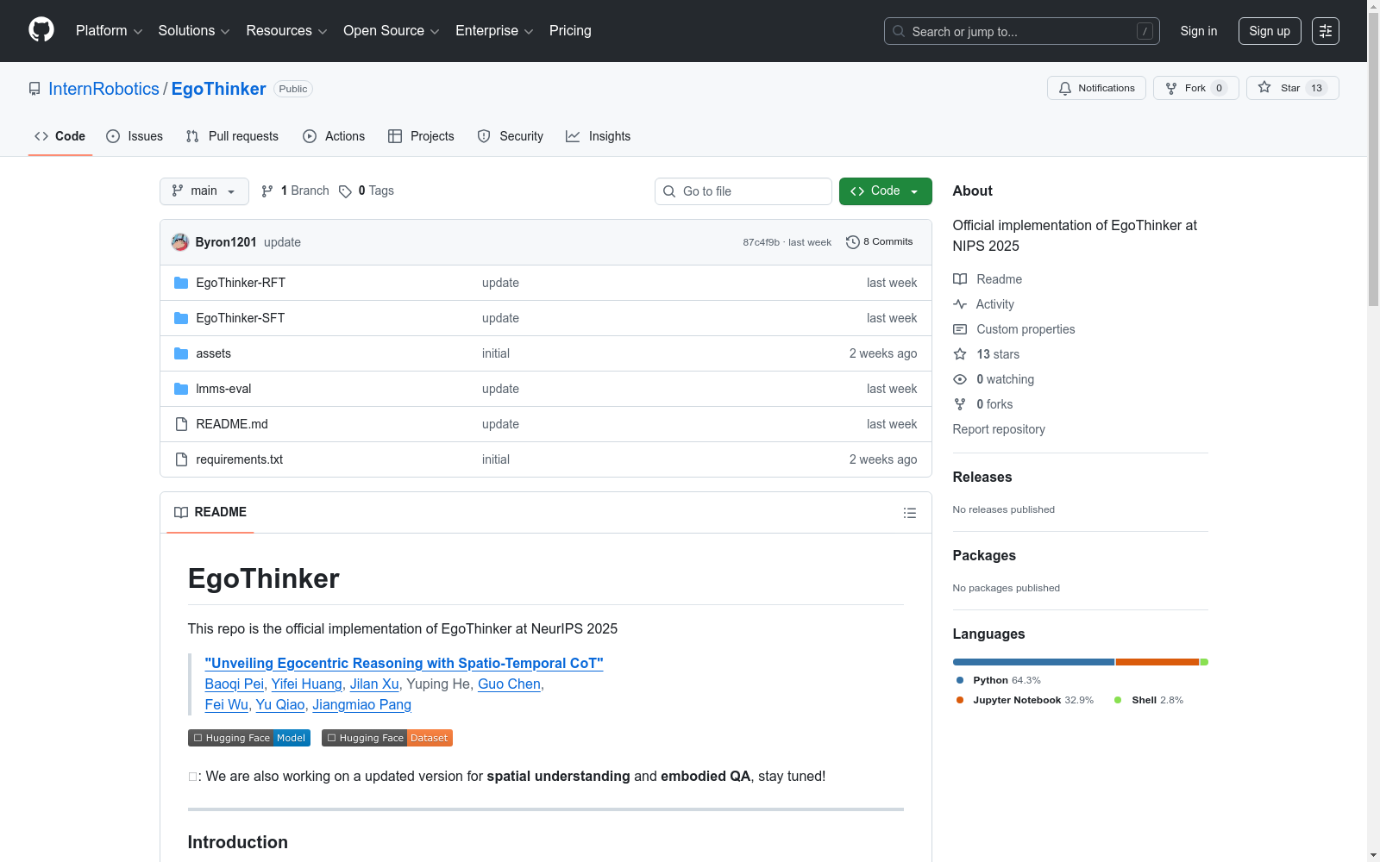The width and height of the screenshot is (1380, 862).
Task: Open author link Baoqi Pei
Action: (x=235, y=684)
